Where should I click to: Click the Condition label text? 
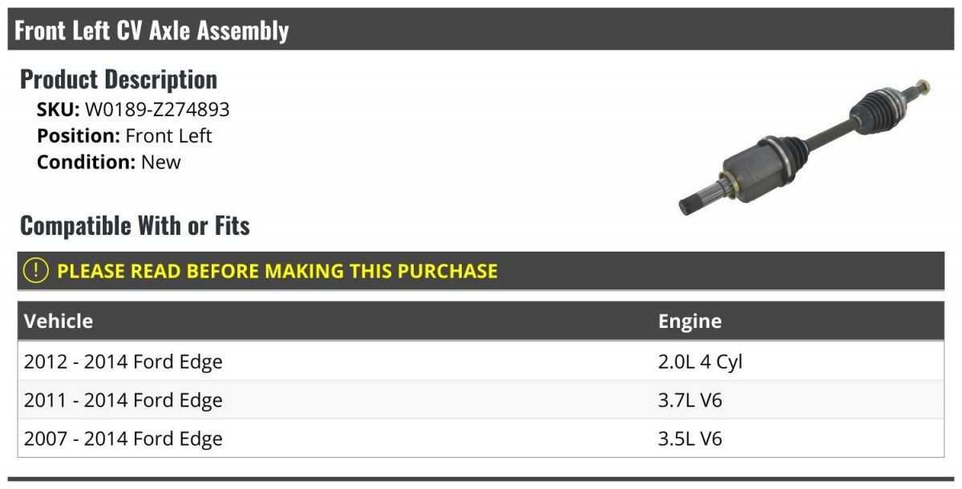(87, 162)
